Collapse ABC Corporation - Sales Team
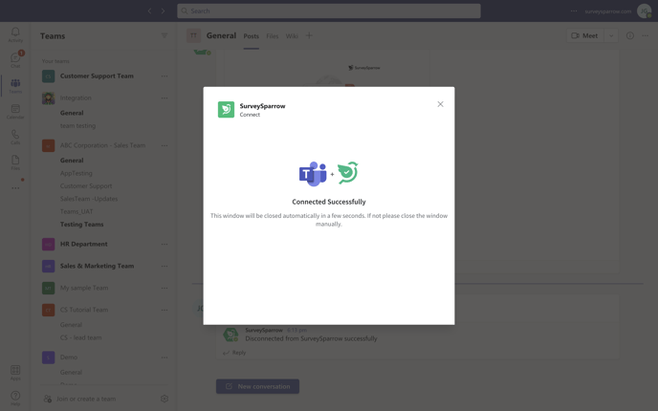This screenshot has height=411, width=658. (x=102, y=145)
